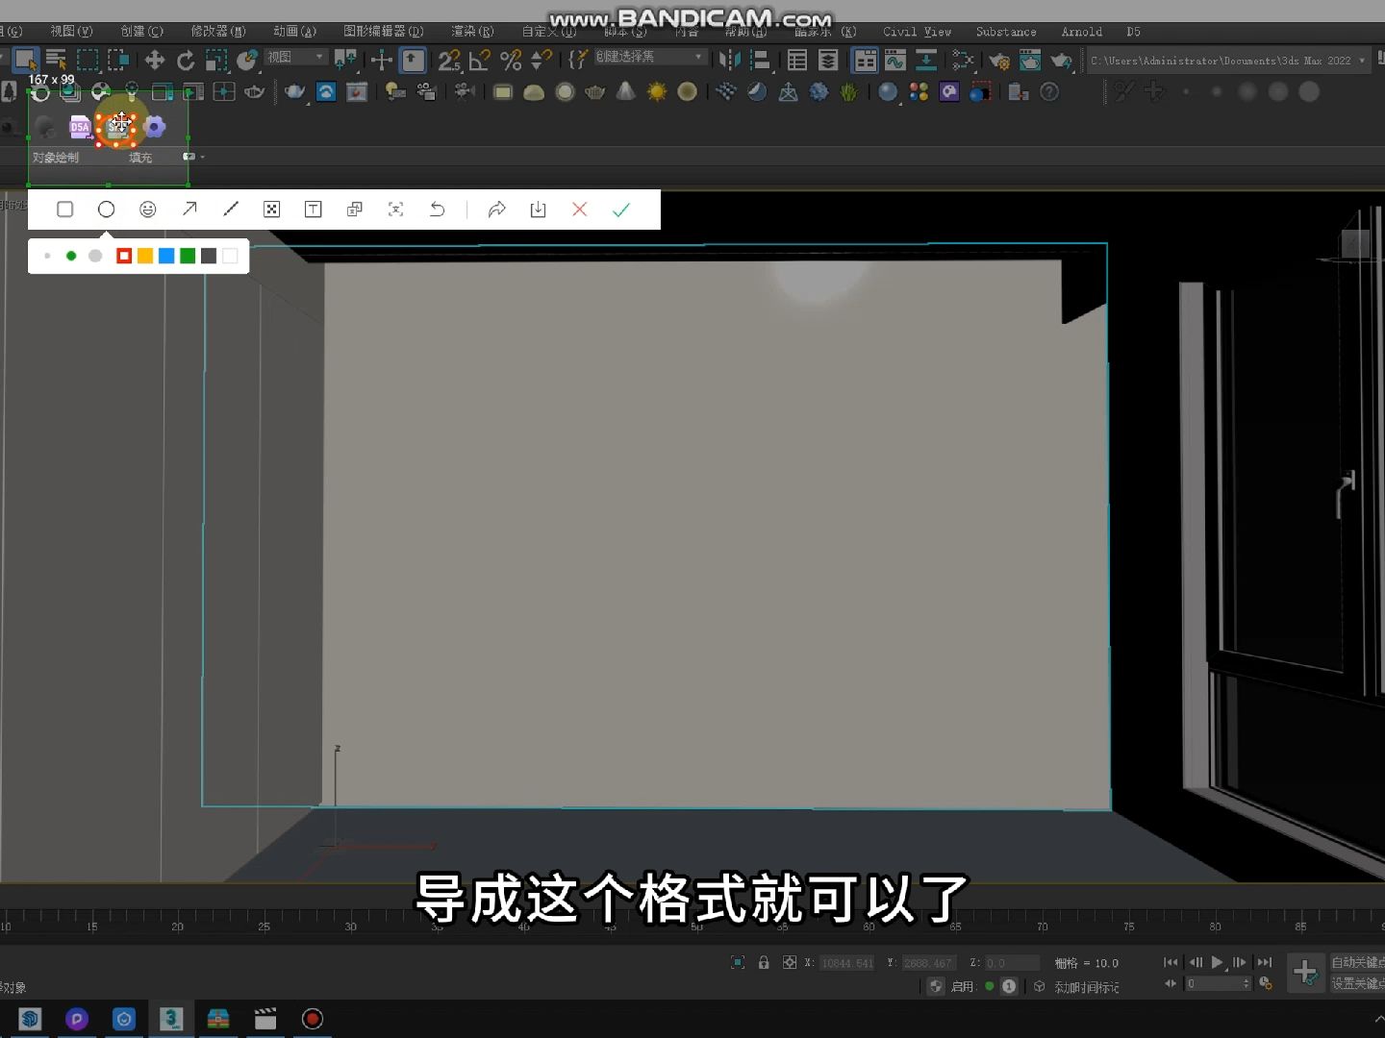Pick the red color swatch for annotations
Screen dimensions: 1385x1038
click(x=124, y=256)
